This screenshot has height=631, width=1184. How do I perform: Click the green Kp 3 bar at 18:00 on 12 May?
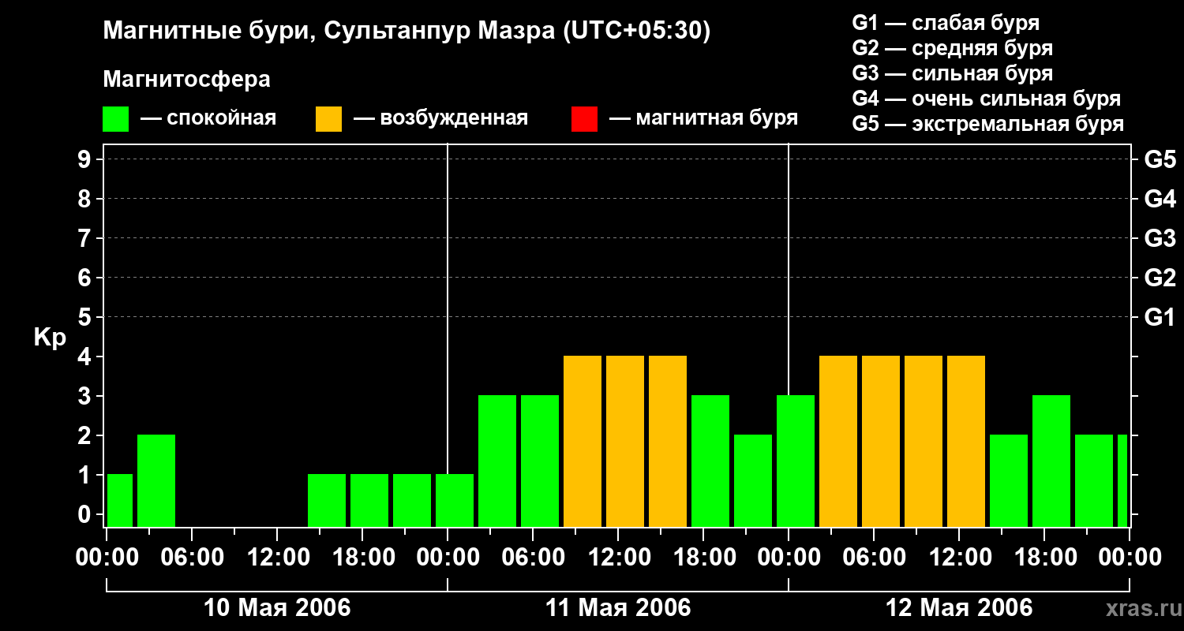tap(1051, 461)
